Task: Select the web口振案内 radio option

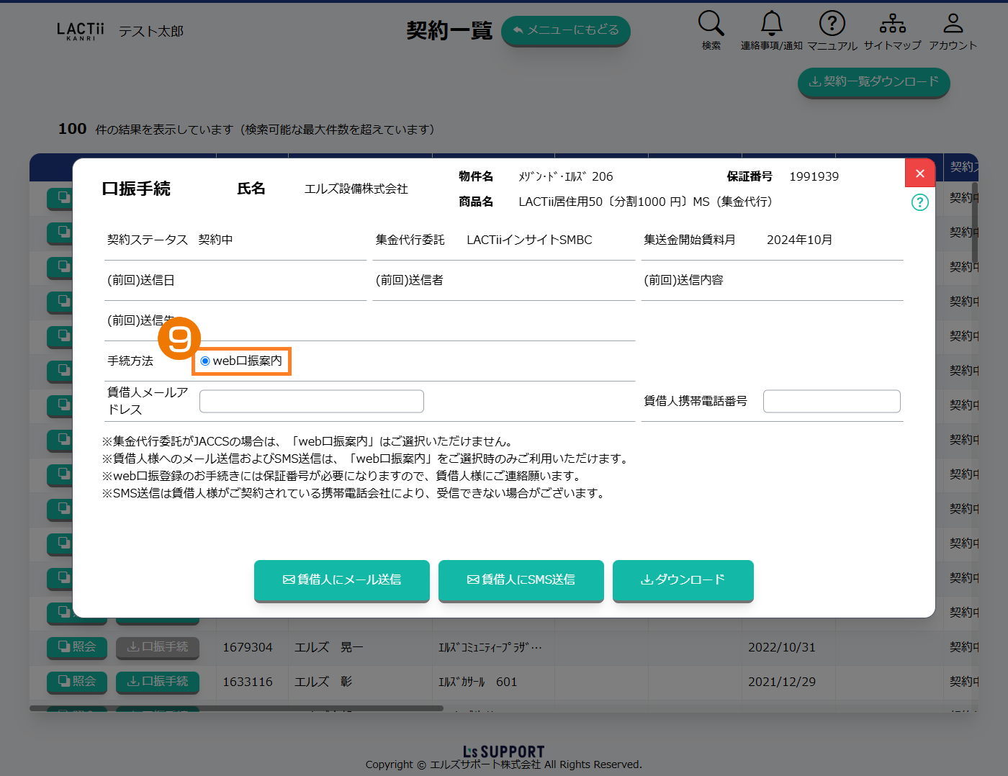Action: 206,361
